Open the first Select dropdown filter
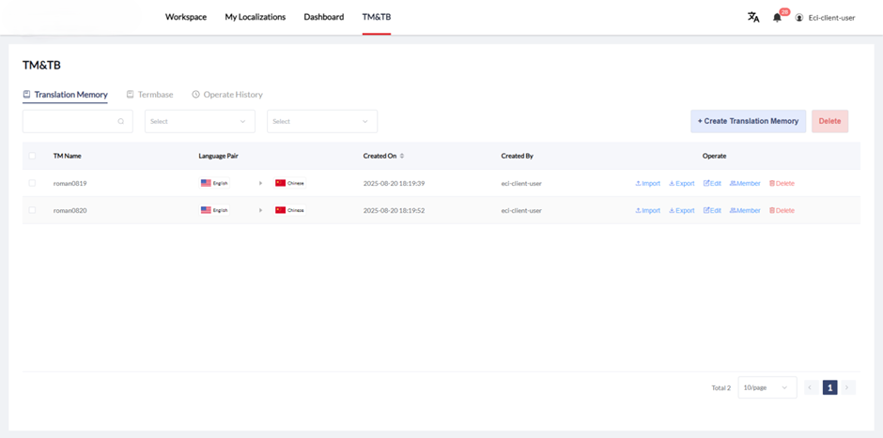 pyautogui.click(x=199, y=121)
